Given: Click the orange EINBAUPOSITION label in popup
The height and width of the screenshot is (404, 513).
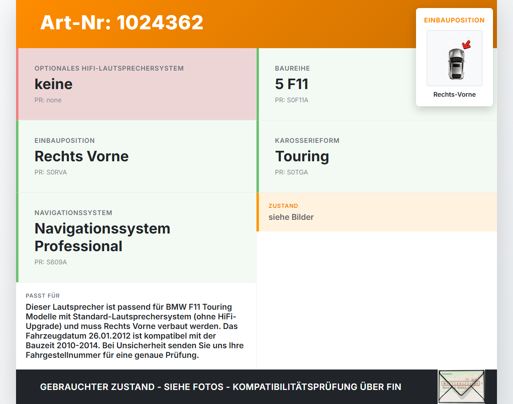Looking at the screenshot, I should coord(454,20).
